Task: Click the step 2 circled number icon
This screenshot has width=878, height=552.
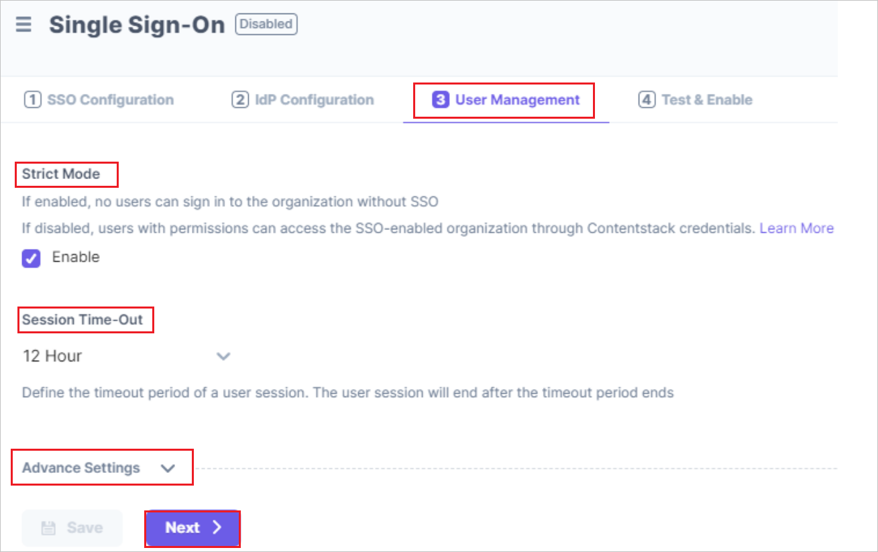Action: 239,99
